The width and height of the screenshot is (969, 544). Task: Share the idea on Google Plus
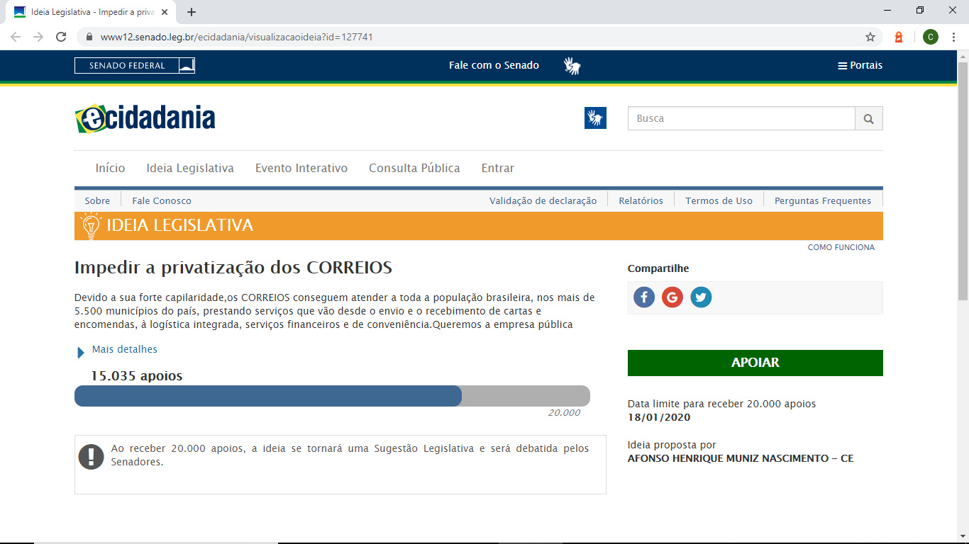coord(672,297)
